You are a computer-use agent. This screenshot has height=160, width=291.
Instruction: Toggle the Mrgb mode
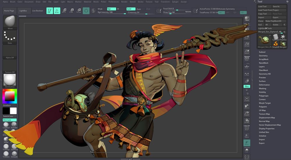pos(100,9)
